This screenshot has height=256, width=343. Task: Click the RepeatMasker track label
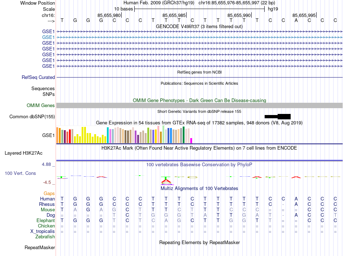[x=40, y=248]
